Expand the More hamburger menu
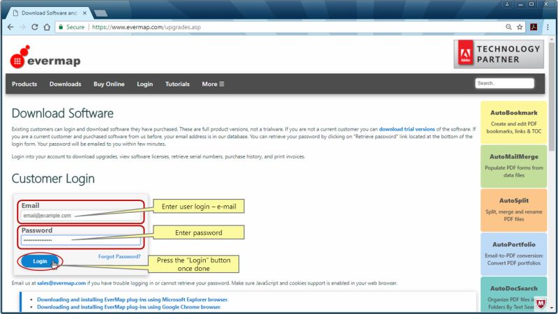 (213, 84)
